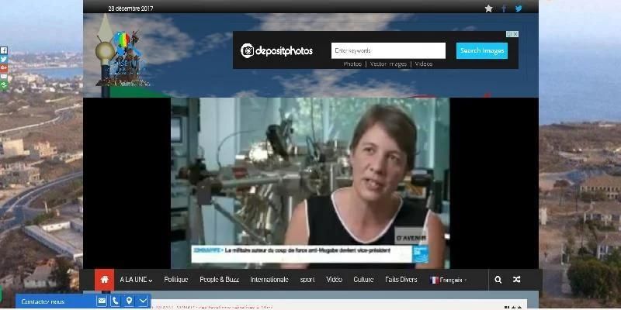Screen dimensions: 621x310
Task: Click the phone icon in contact bar
Action: 116,301
